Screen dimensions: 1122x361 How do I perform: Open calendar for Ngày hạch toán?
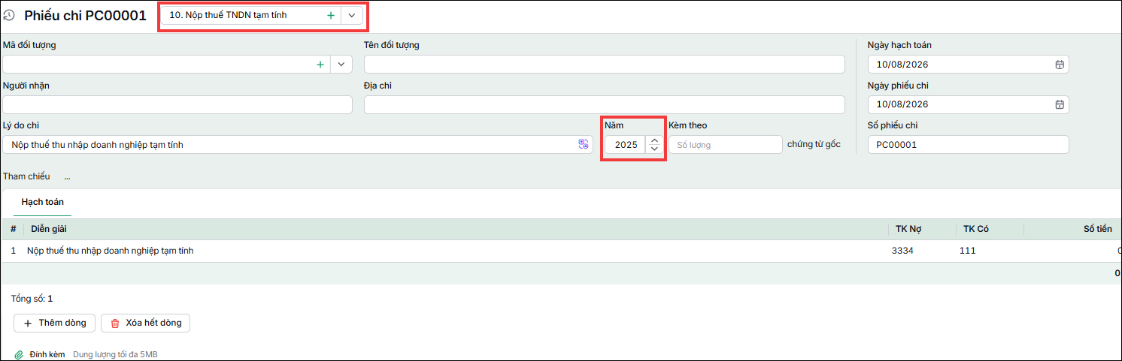pyautogui.click(x=1059, y=65)
